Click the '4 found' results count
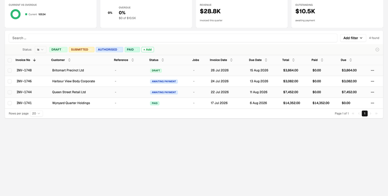The height and width of the screenshot is (196, 388). [x=374, y=38]
